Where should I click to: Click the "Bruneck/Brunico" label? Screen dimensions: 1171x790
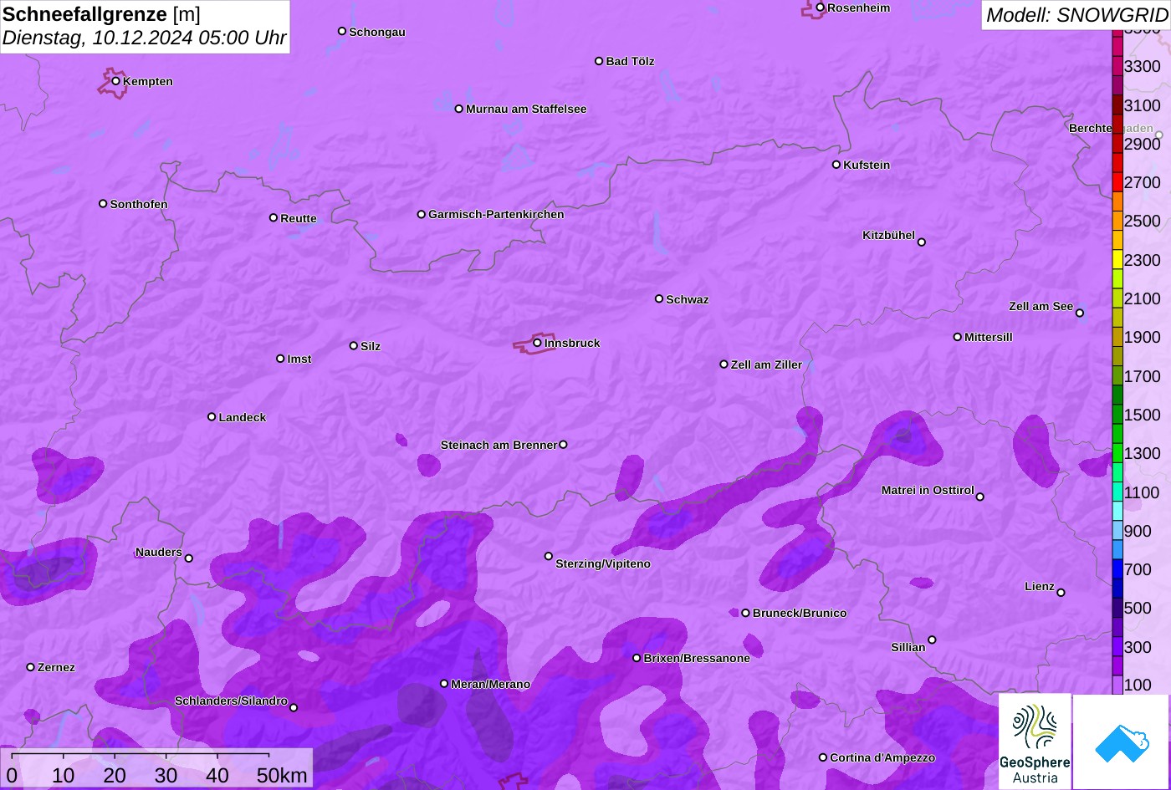[800, 613]
